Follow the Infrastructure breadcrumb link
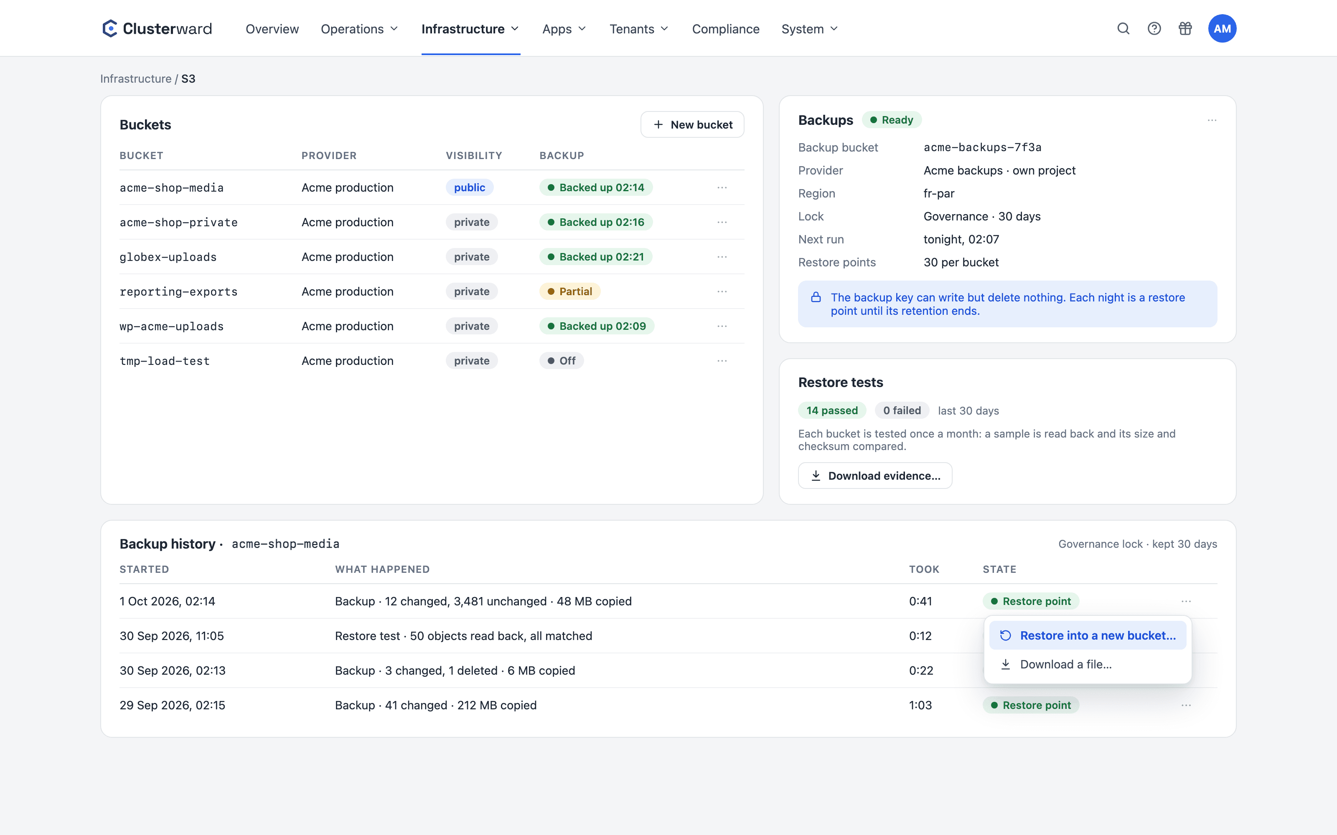This screenshot has width=1337, height=835. click(136, 79)
